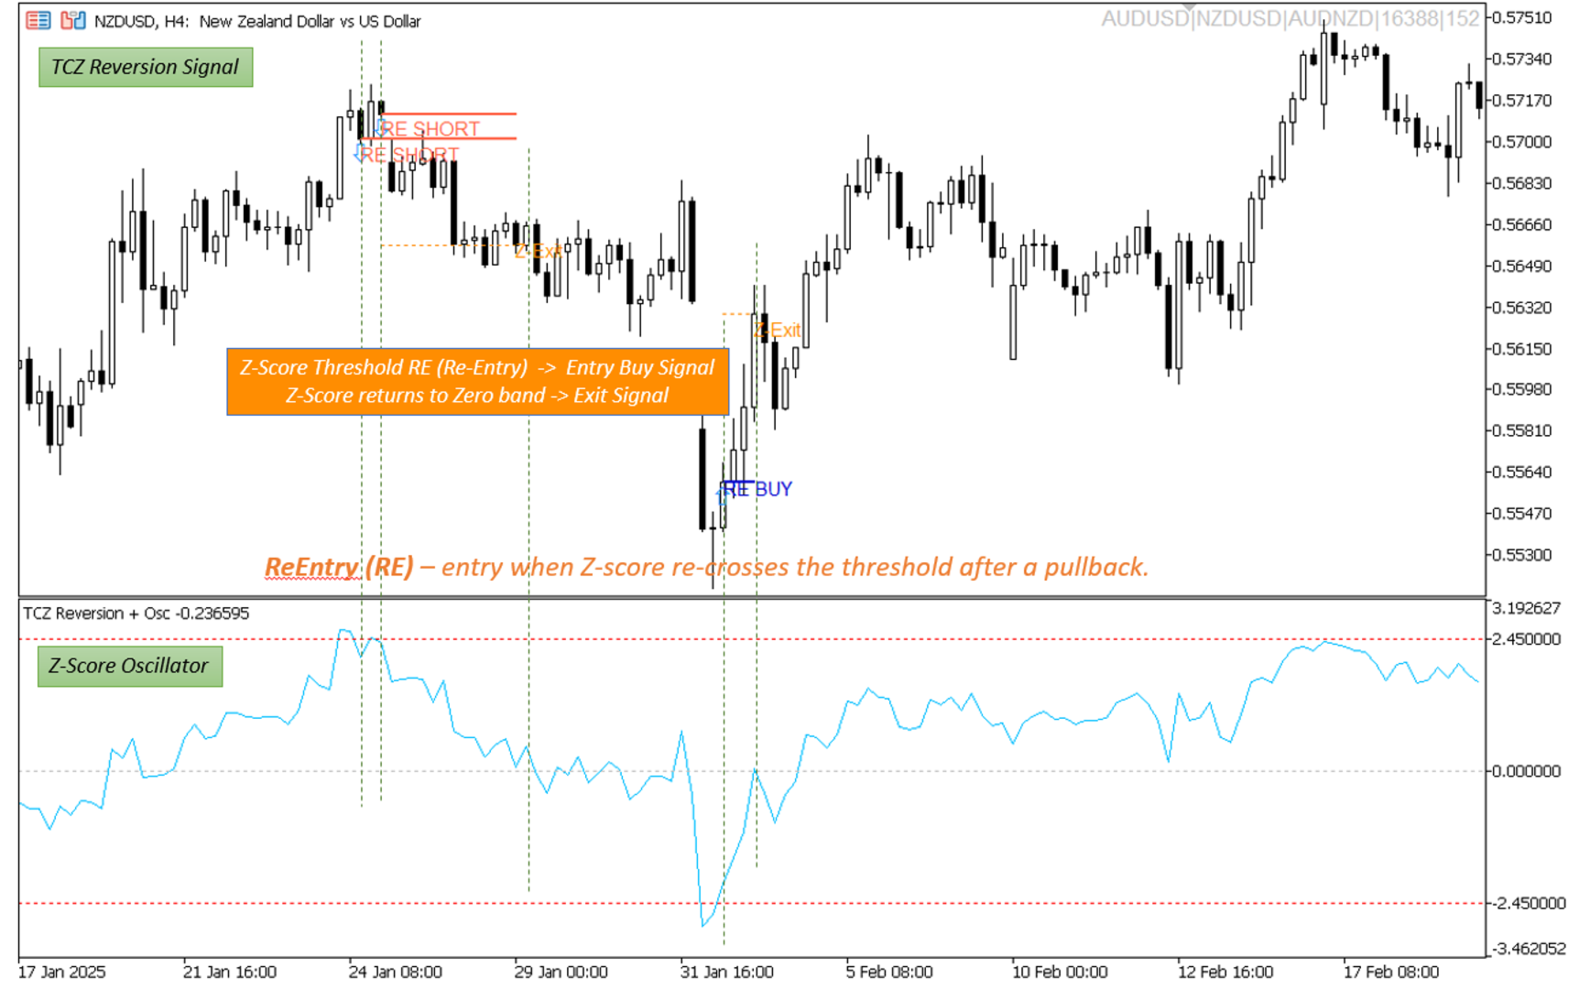
Task: Click the 0.57170 price axis label
Action: pyautogui.click(x=1522, y=100)
